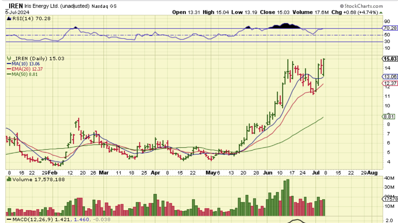Click the tallest green volume bar in mid-June
This screenshot has height=223, width=398.
pyautogui.click(x=288, y=198)
